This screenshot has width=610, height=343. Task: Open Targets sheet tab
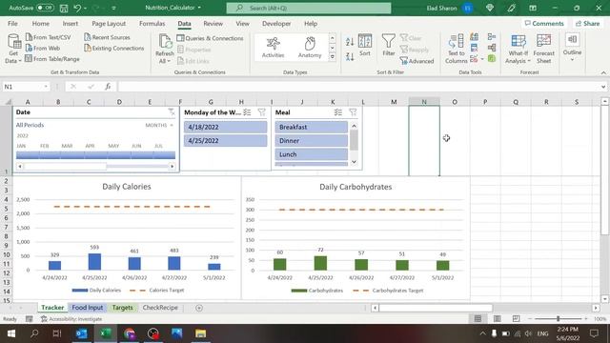123,307
